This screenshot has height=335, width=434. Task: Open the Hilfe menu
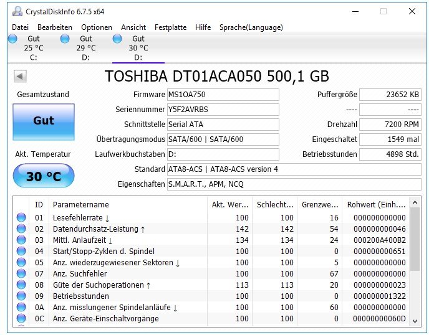click(x=203, y=27)
